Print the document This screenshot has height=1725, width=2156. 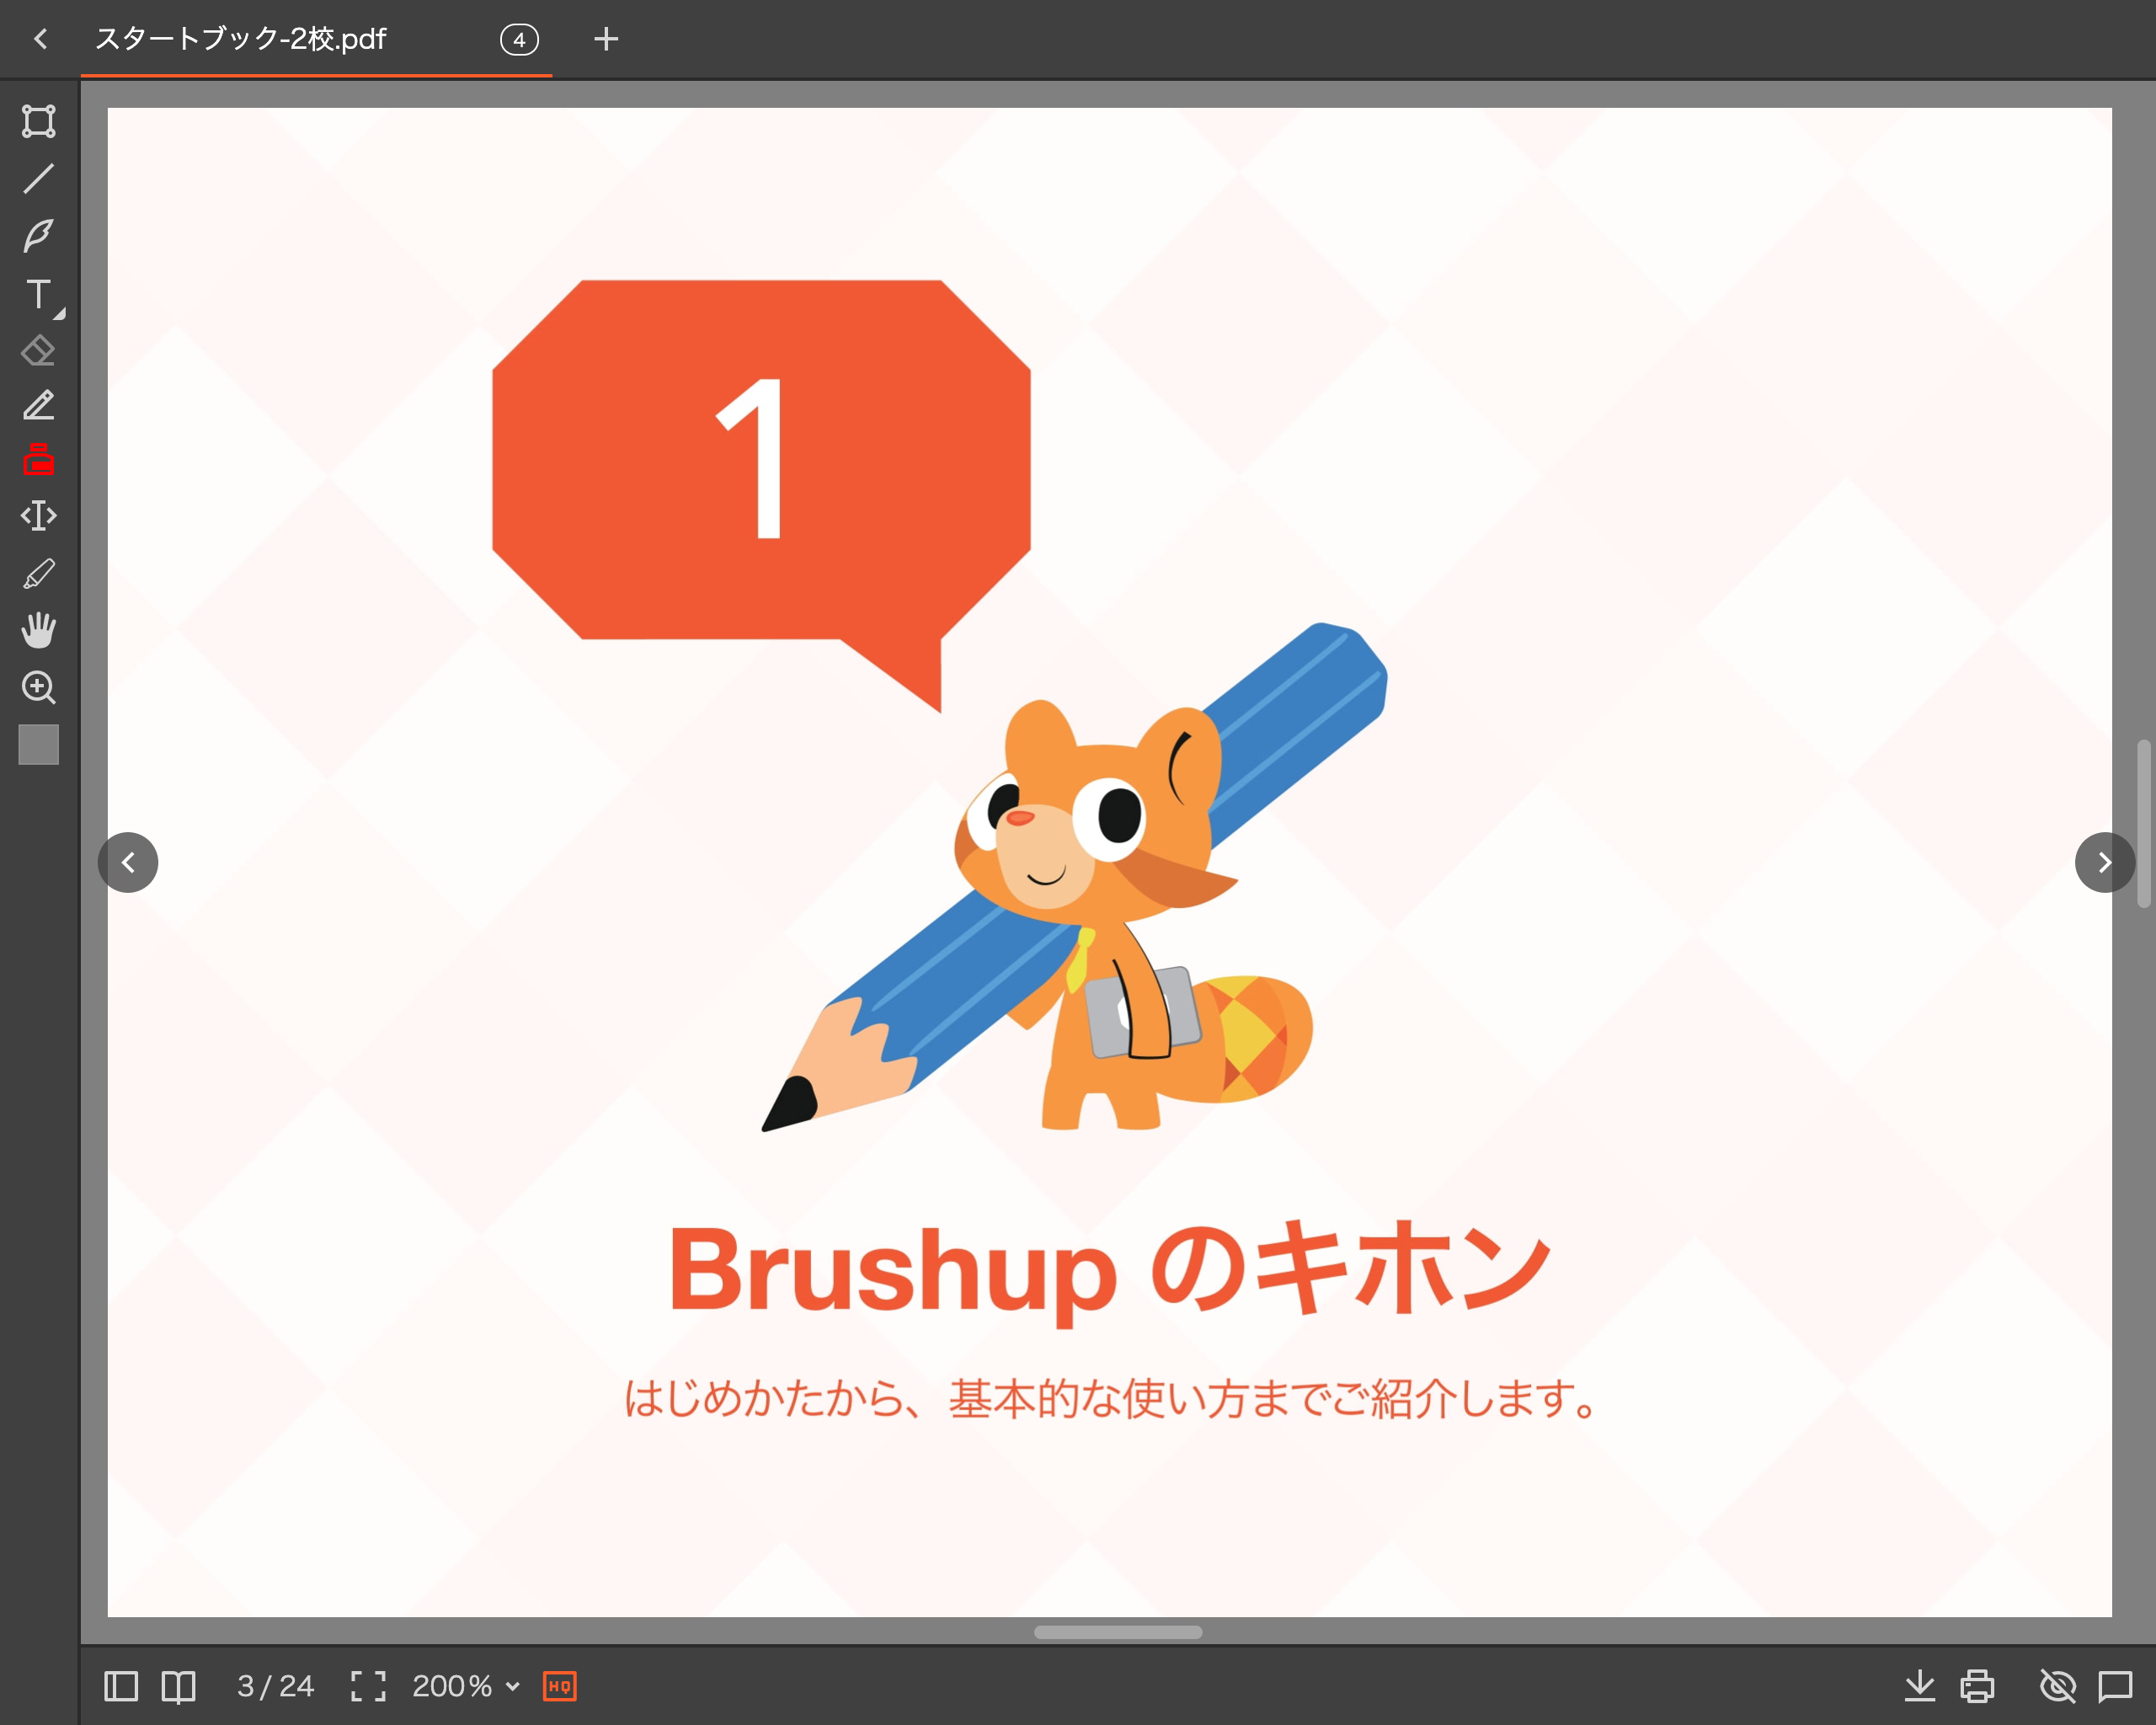click(1977, 1686)
